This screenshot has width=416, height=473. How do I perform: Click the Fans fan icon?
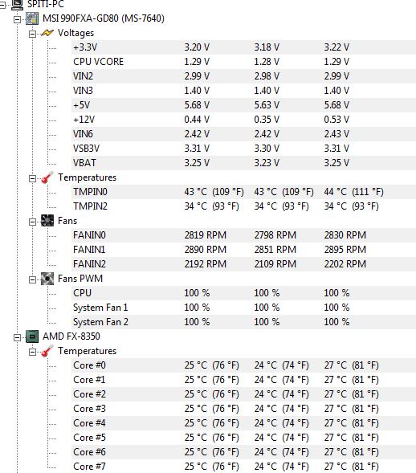point(47,221)
